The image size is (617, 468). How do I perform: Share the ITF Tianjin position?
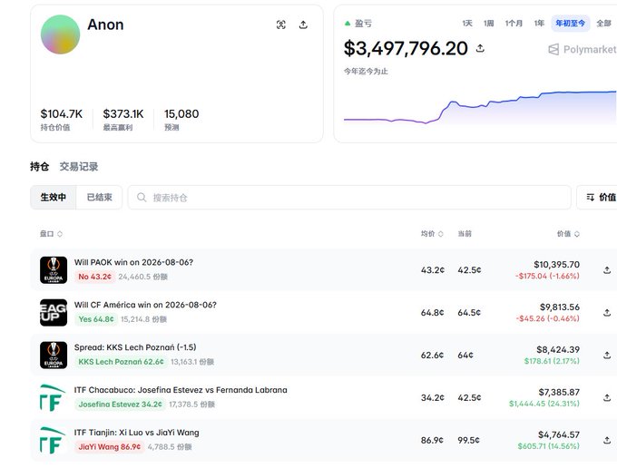pyautogui.click(x=607, y=440)
